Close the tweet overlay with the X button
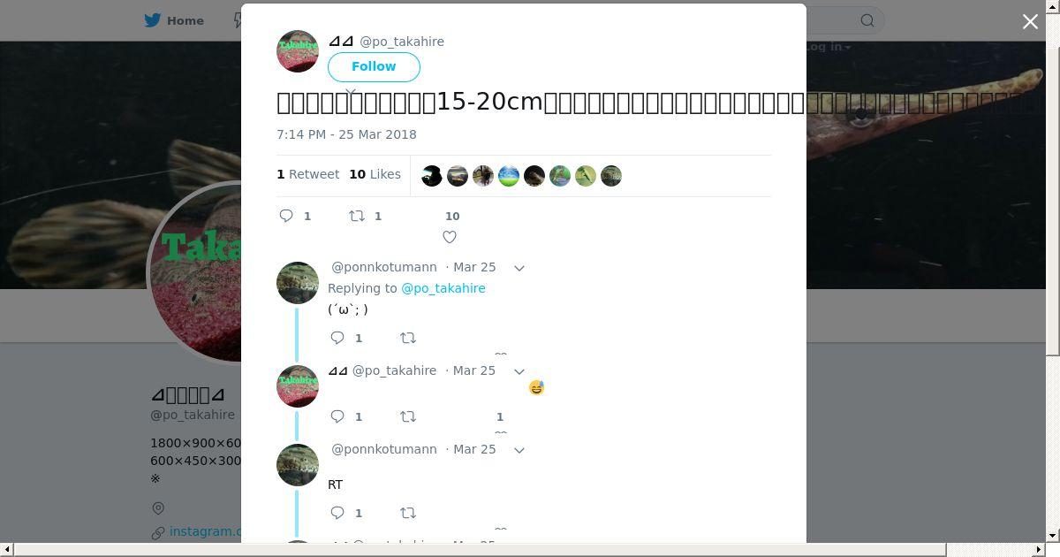The image size is (1060, 557). pos(1030,21)
